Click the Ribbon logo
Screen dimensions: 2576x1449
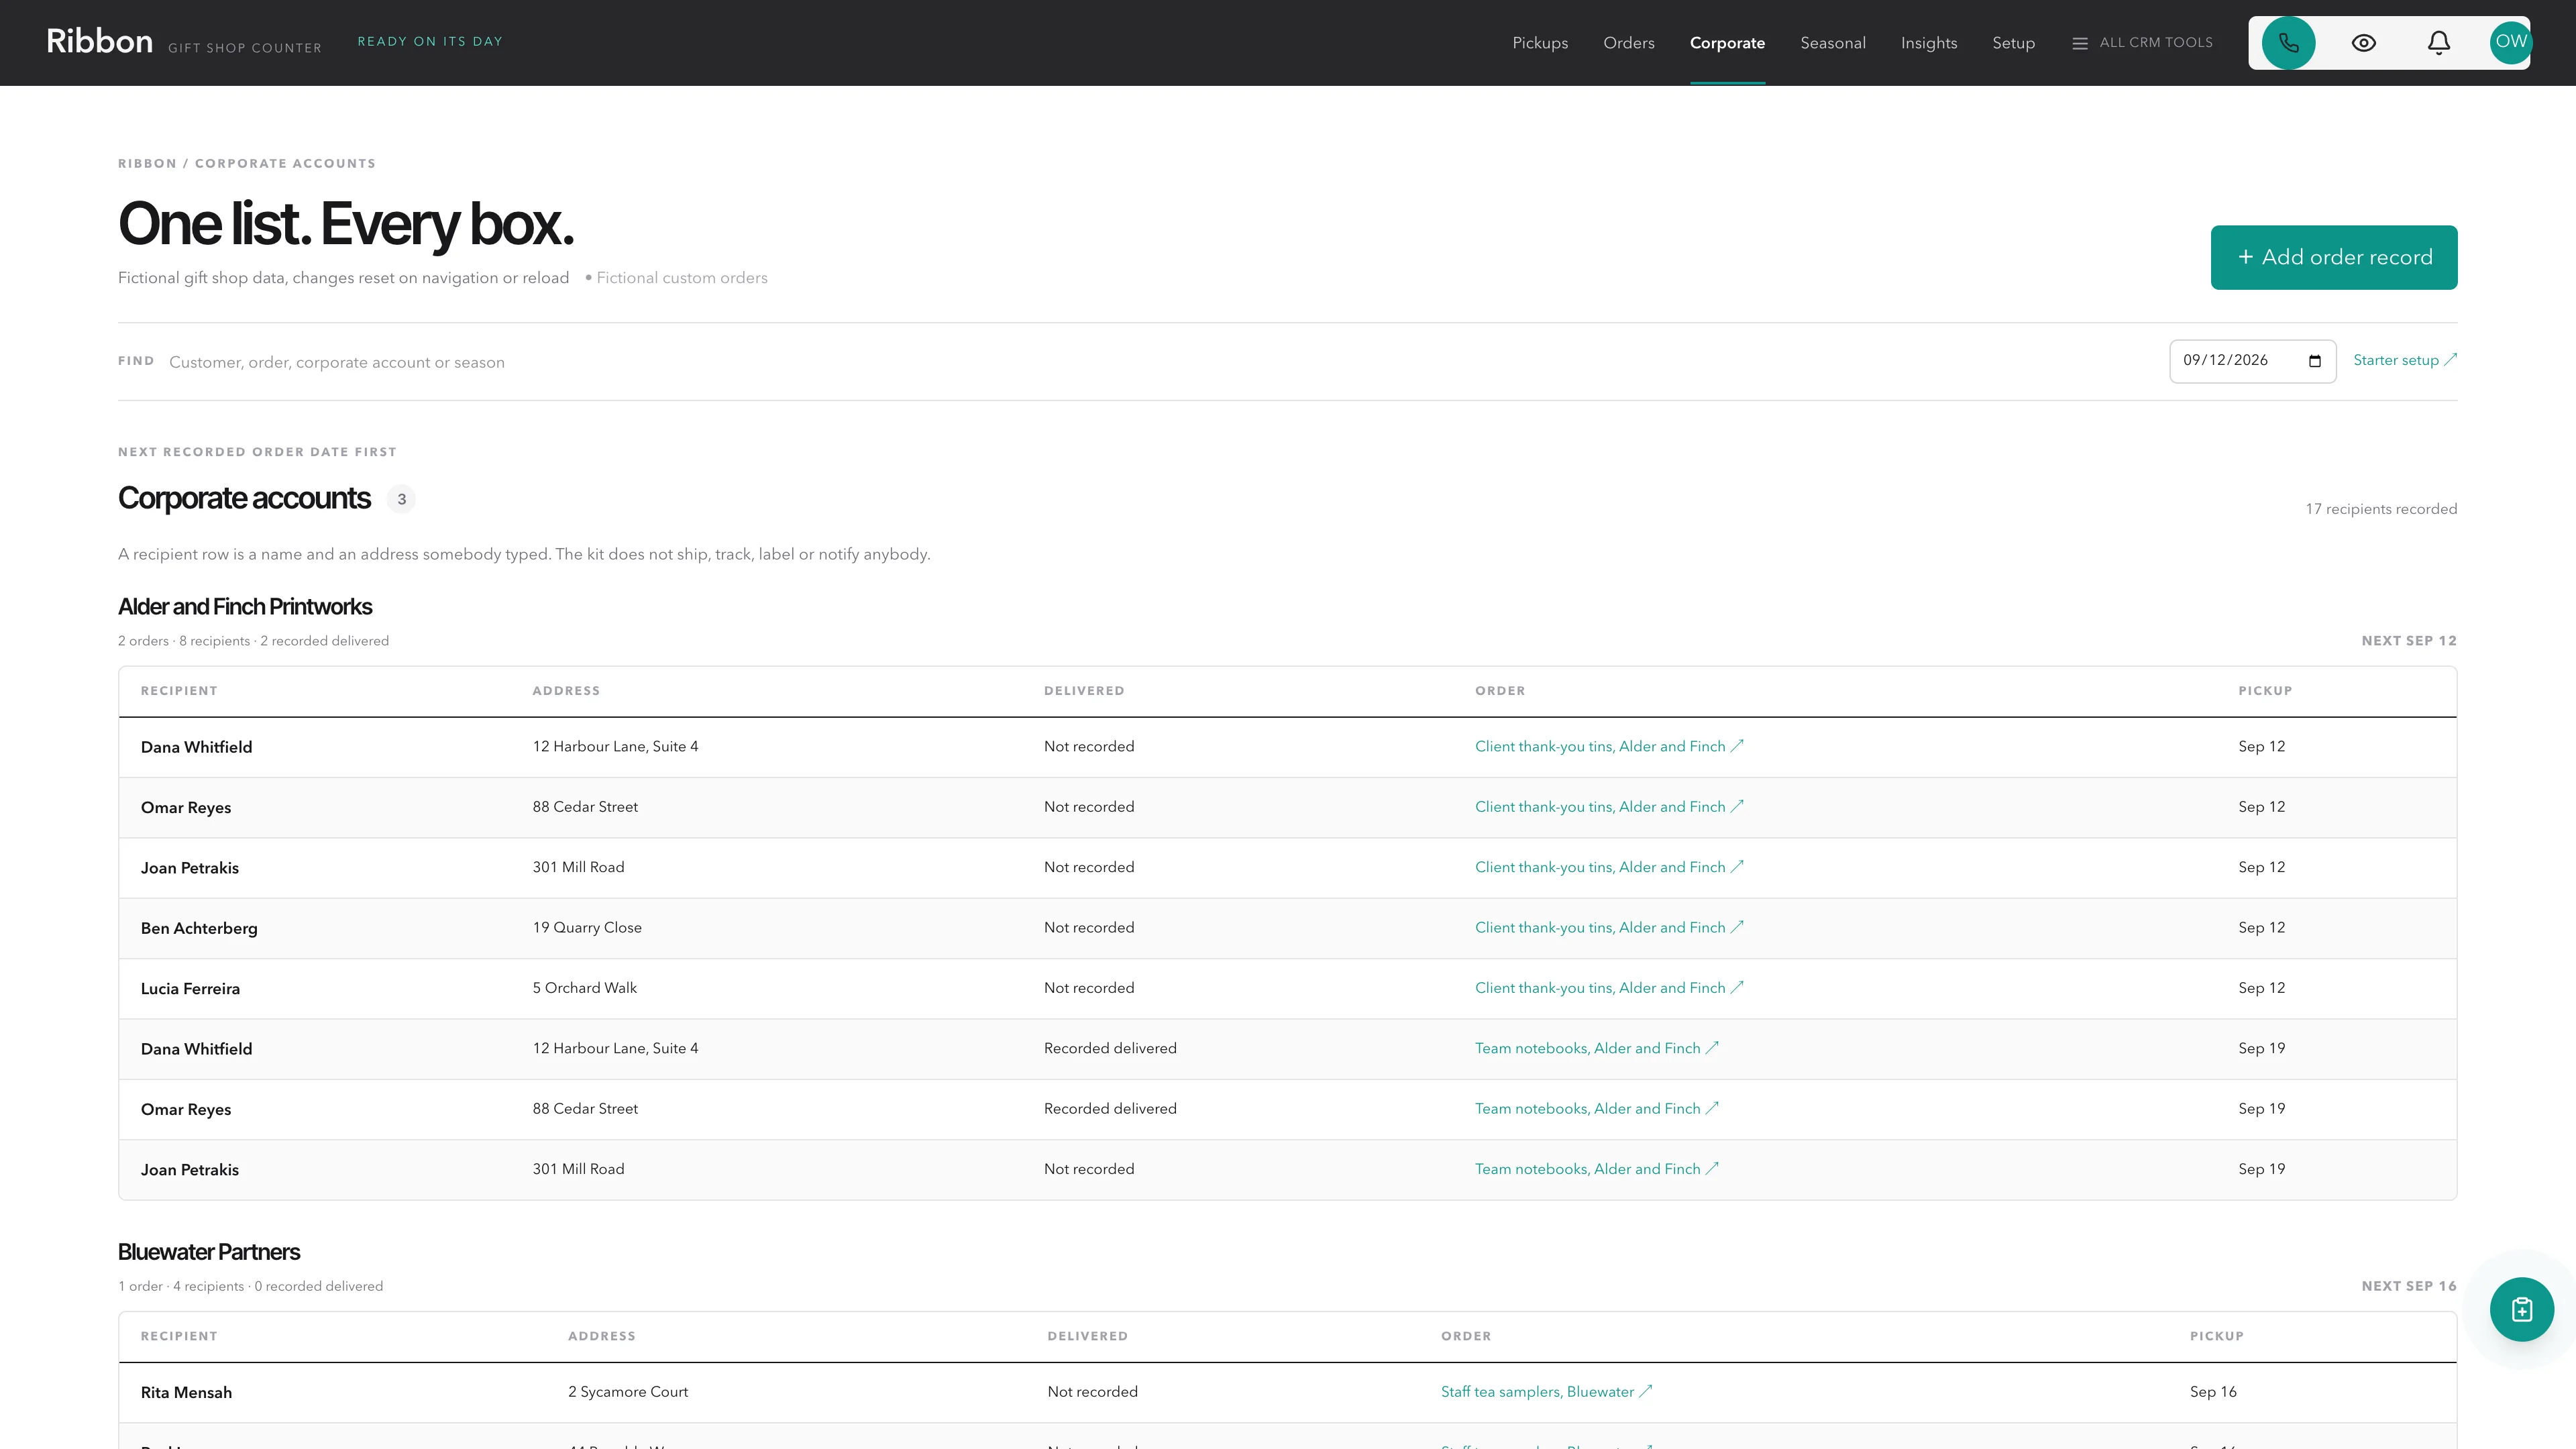click(x=99, y=41)
